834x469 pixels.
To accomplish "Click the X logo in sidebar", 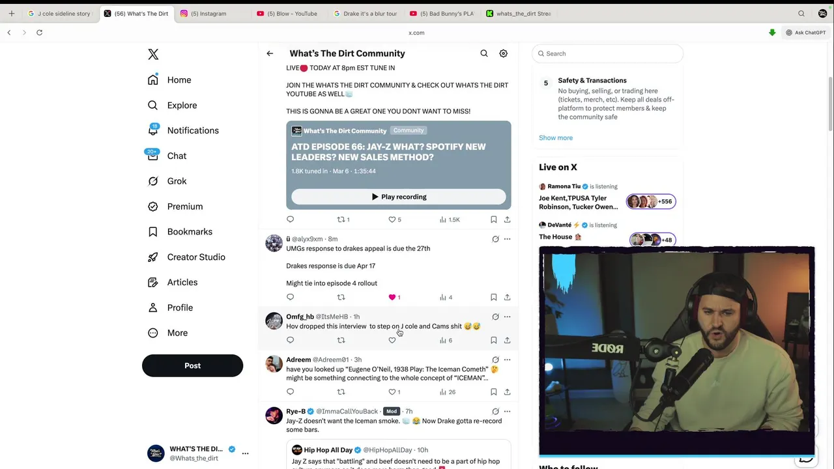I will click(x=153, y=54).
